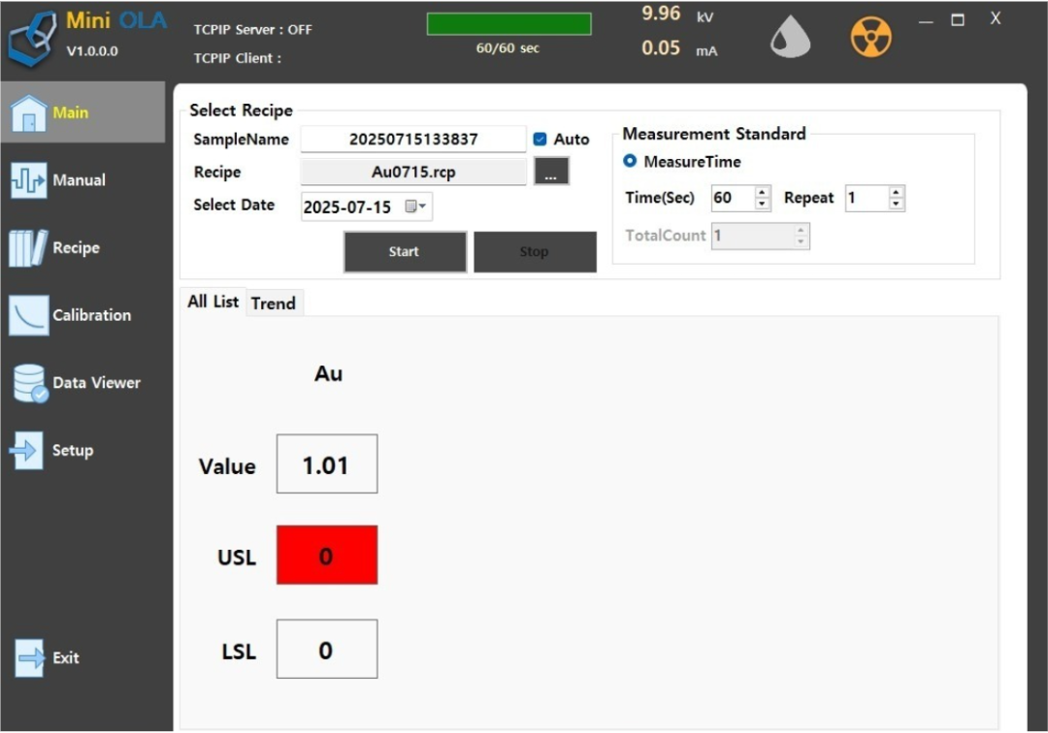1048x733 pixels.
Task: Switch to the All List tab
Action: [213, 302]
